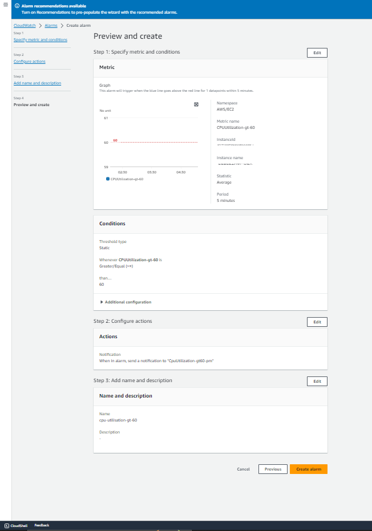Edit Step 2 Configure actions
This screenshot has height=531, width=372.
(317, 322)
